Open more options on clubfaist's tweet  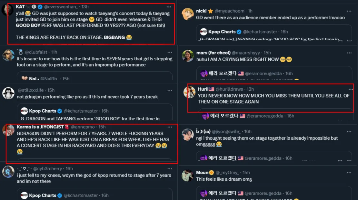click(170, 52)
